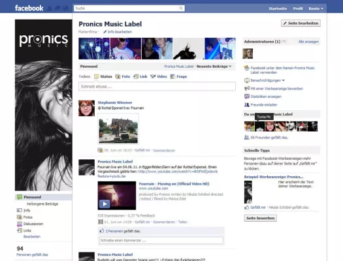
Task: Use Facebook as Pronics Music Label
Action: point(282,70)
